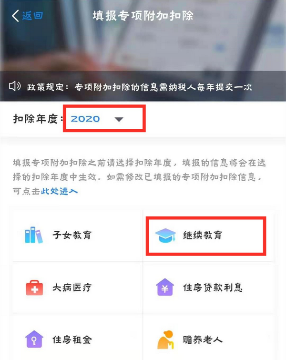This screenshot has height=360, width=286.
Task: Select the graduation cap icon
Action: click(x=165, y=236)
